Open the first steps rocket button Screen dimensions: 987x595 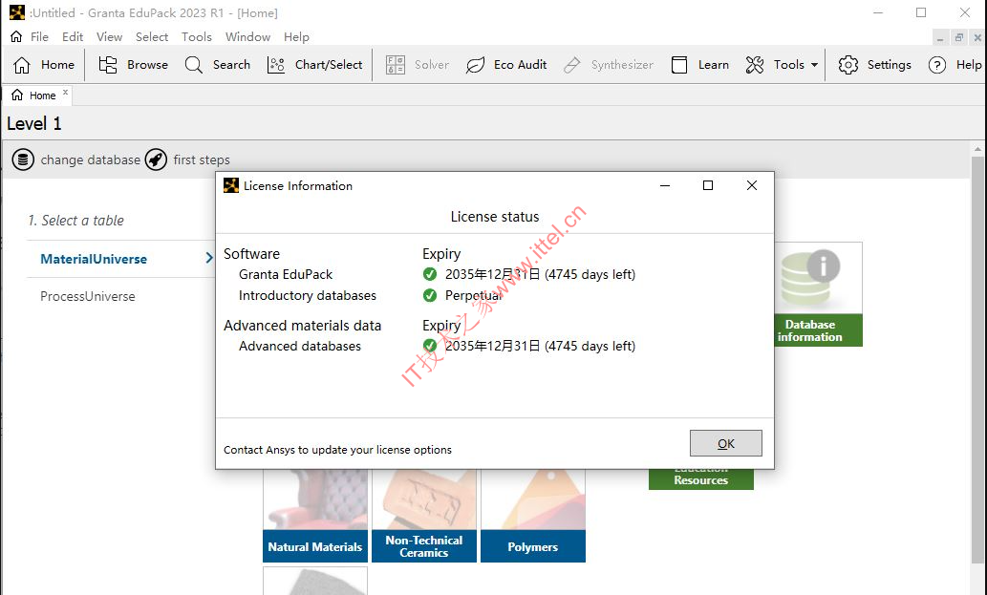point(187,159)
